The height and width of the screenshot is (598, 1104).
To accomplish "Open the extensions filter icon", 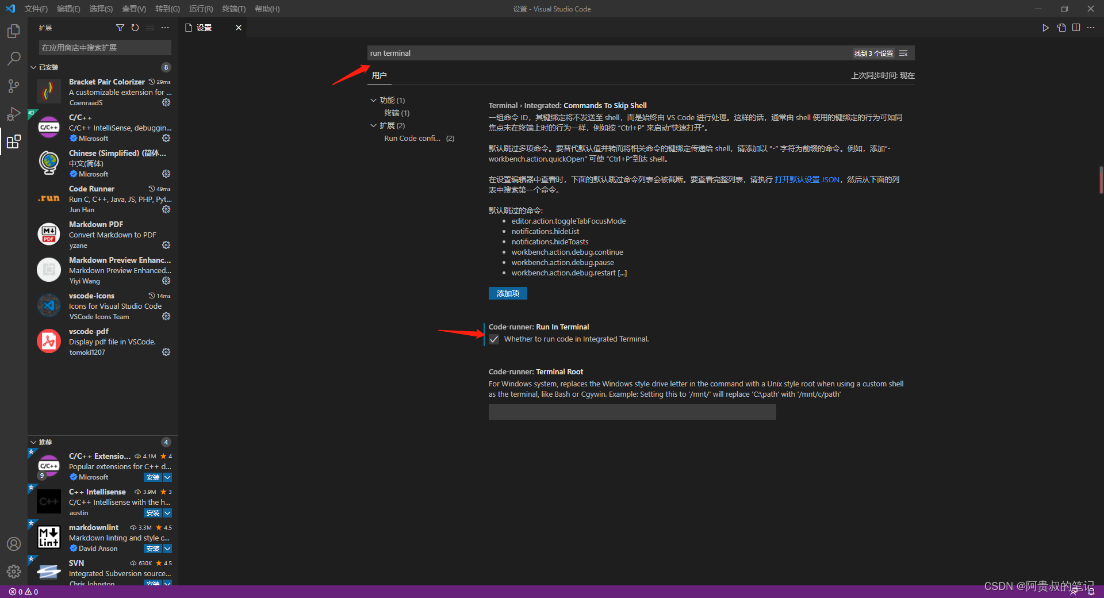I will tap(121, 28).
